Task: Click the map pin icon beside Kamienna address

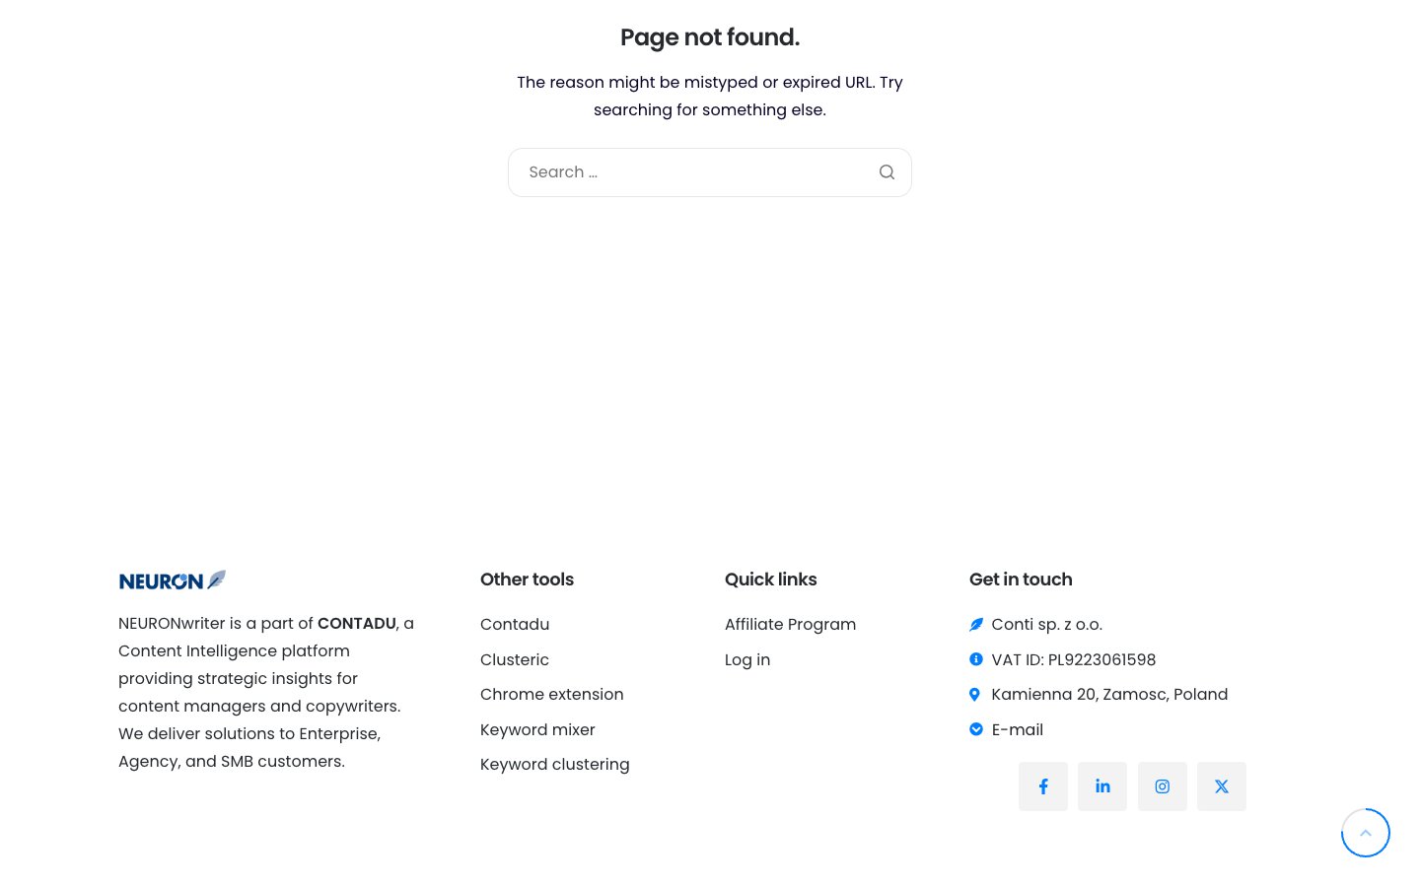Action: [975, 695]
